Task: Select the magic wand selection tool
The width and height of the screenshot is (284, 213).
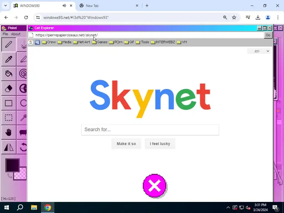Action: [22, 118]
